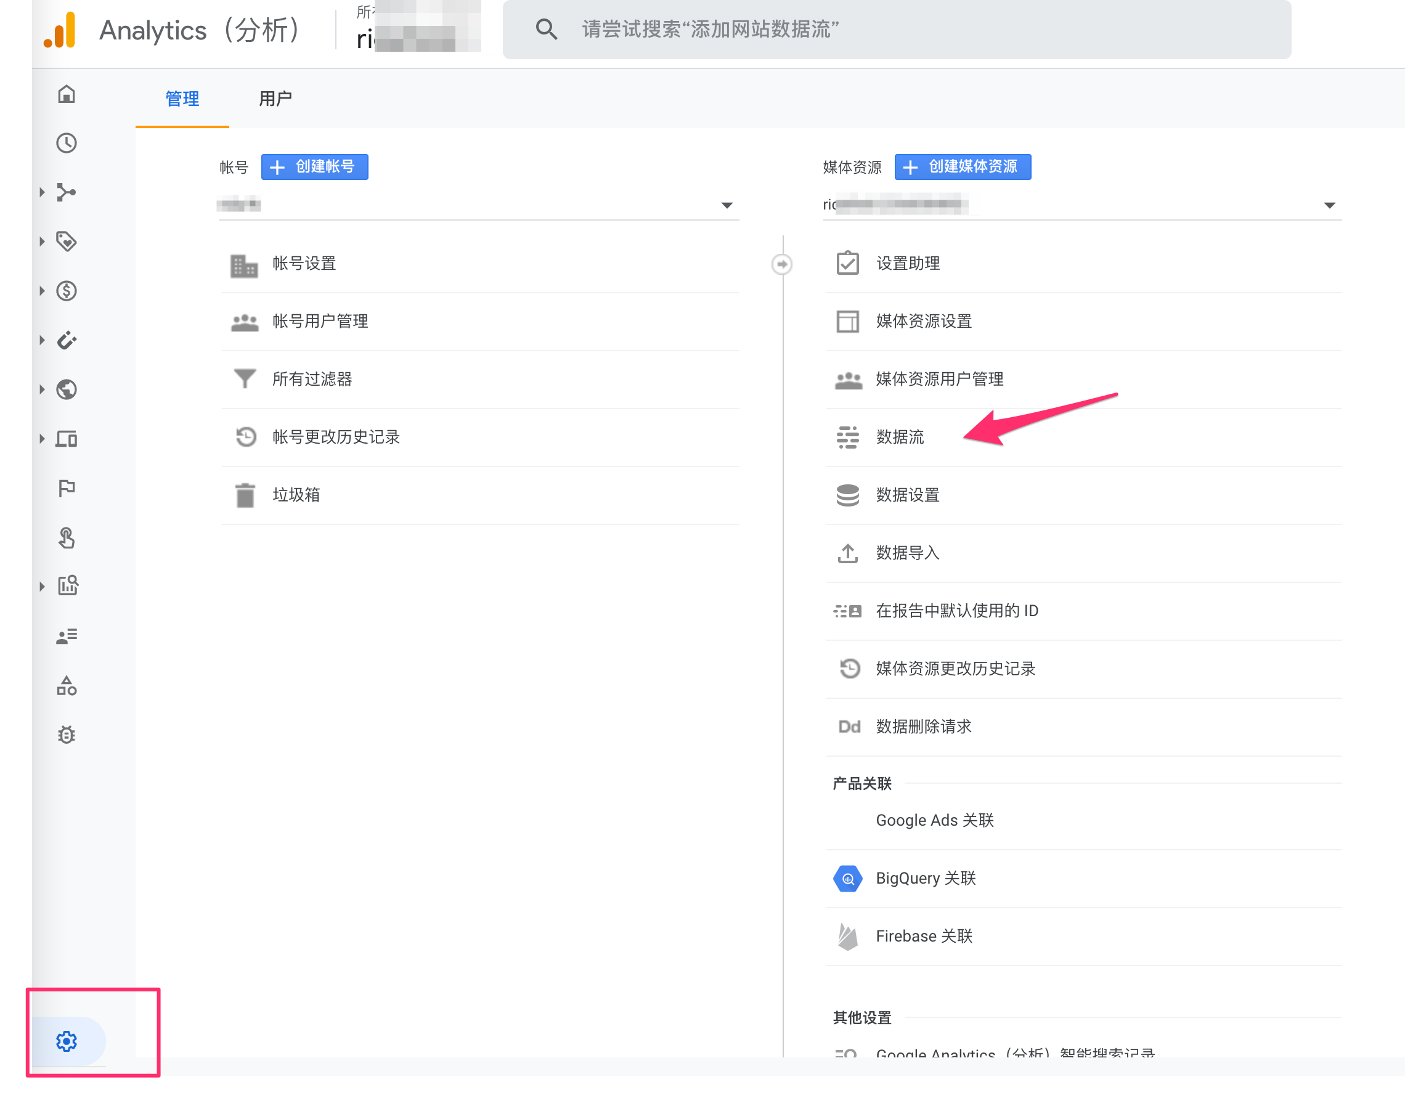
Task: Click the 所有过滤器 funnel icon
Action: [245, 379]
